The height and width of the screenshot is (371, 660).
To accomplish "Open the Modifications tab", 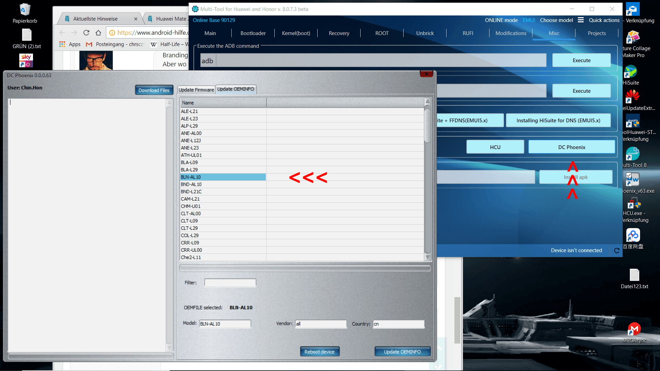I will point(511,33).
